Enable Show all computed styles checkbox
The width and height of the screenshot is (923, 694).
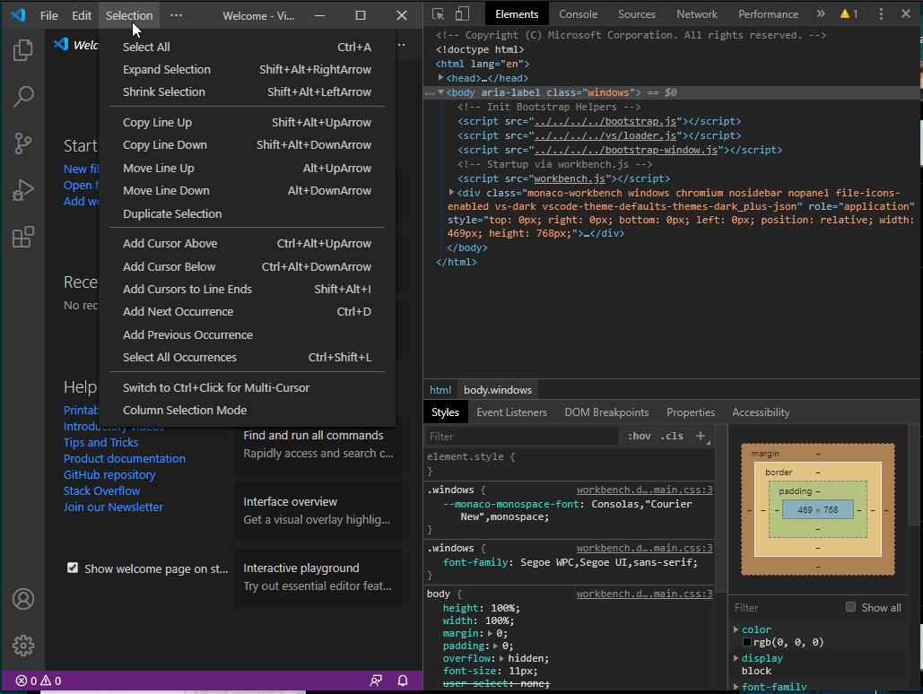pyautogui.click(x=850, y=607)
